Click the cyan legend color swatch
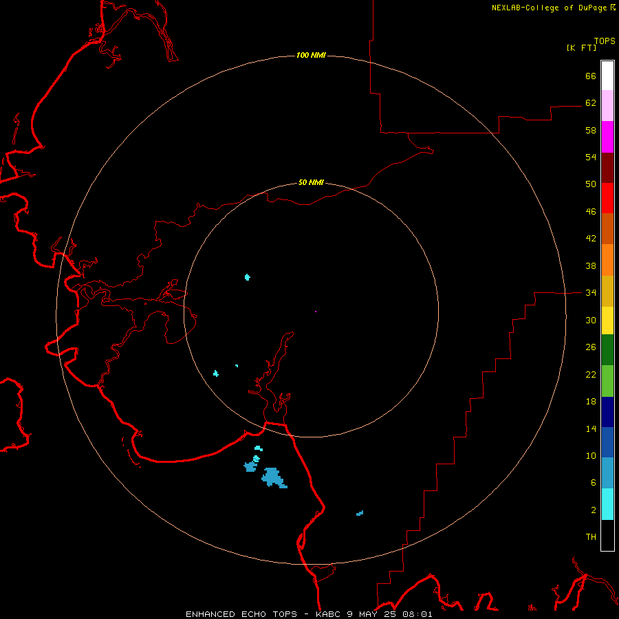 [x=607, y=504]
